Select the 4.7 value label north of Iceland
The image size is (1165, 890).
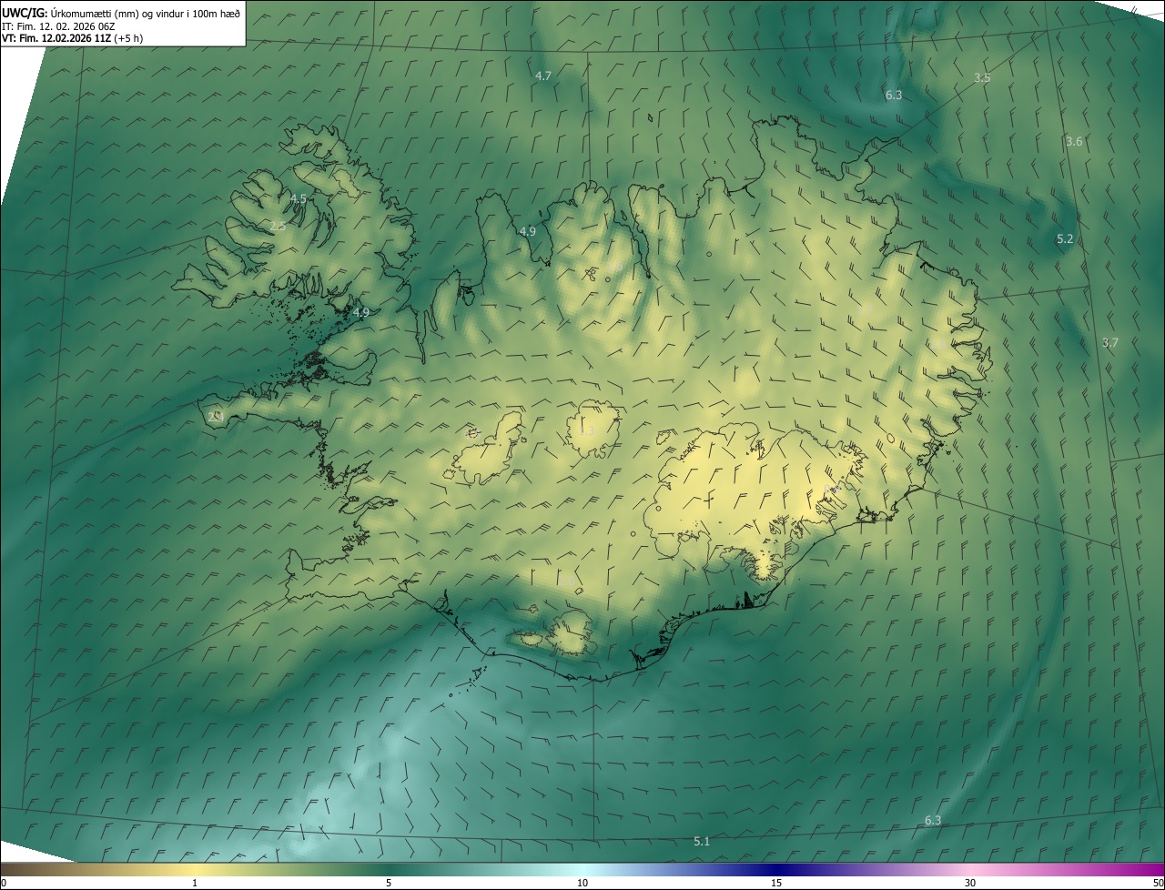(x=543, y=76)
